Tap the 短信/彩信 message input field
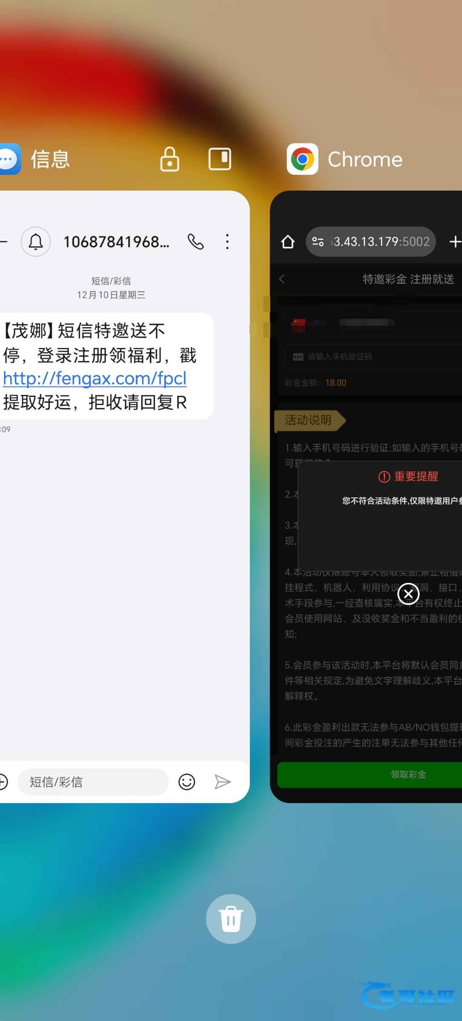This screenshot has height=1021, width=462. [x=93, y=782]
